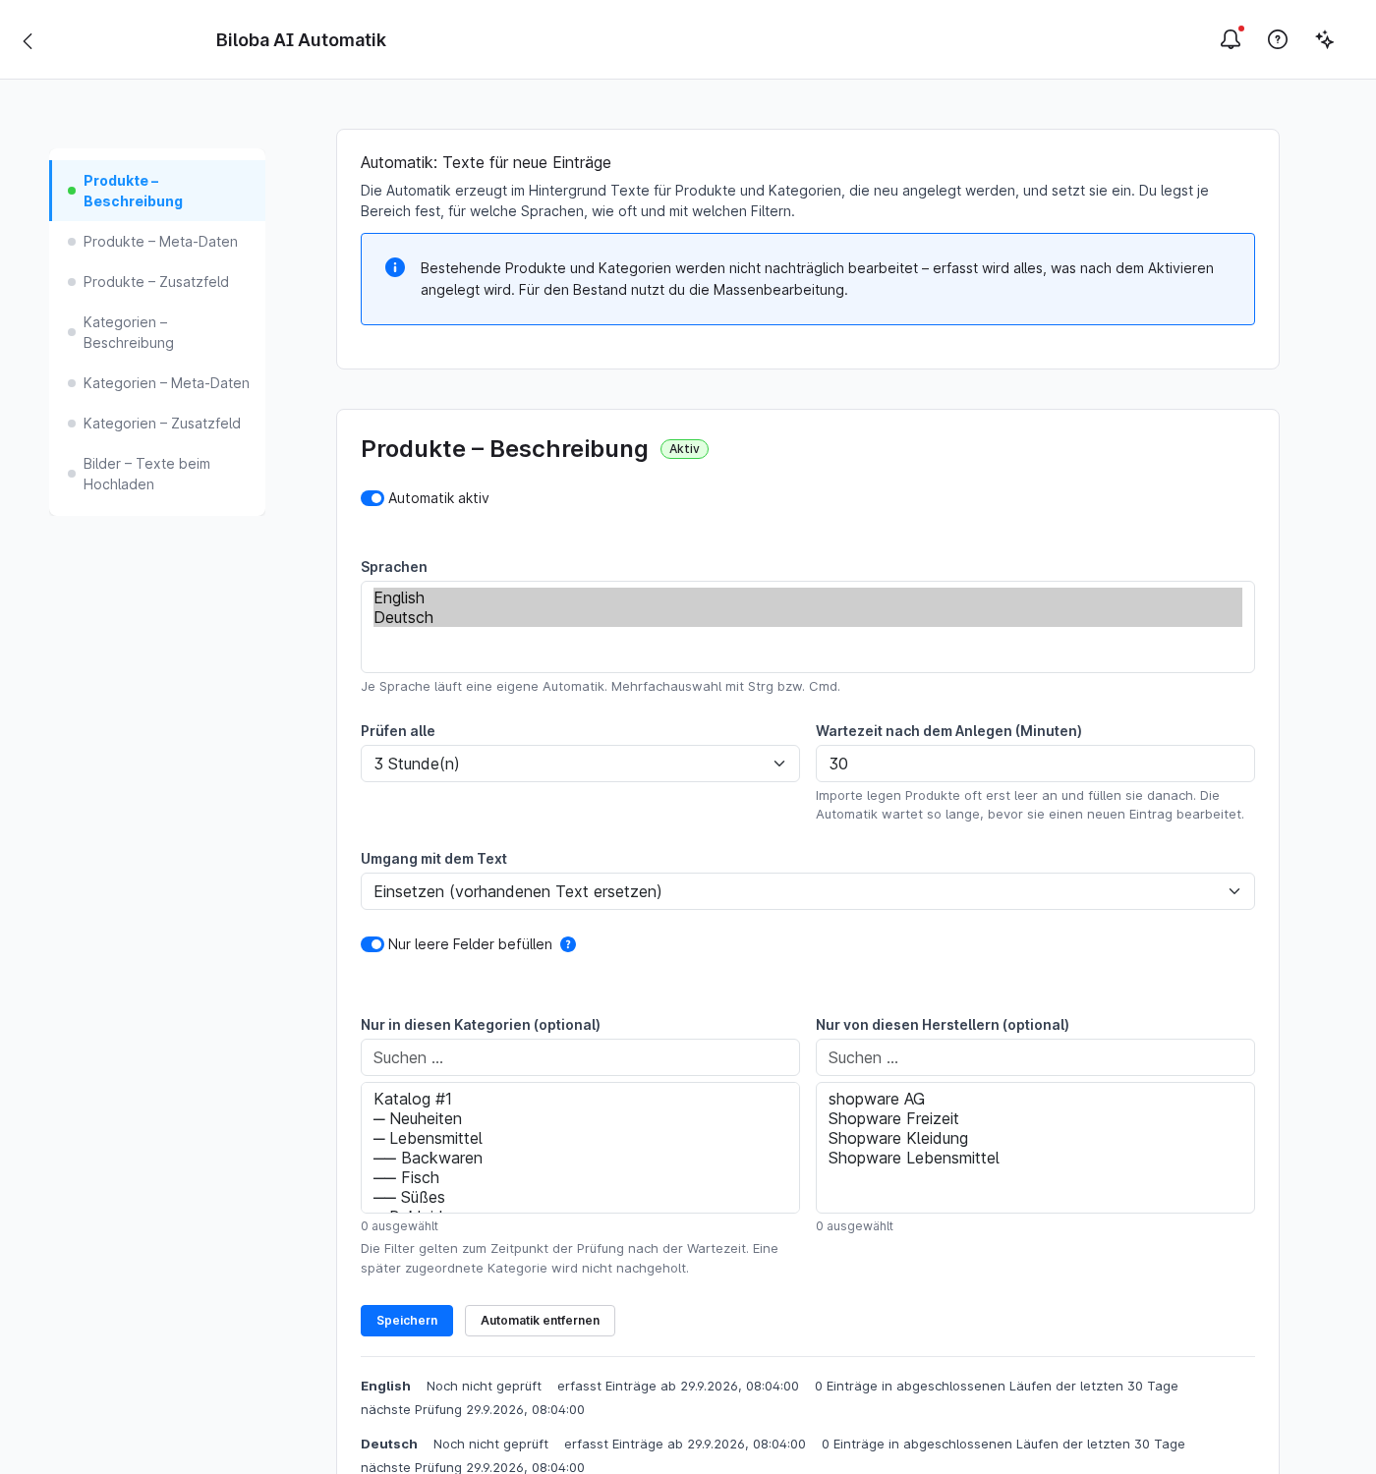Click Automatik entfernen button

click(x=540, y=1321)
